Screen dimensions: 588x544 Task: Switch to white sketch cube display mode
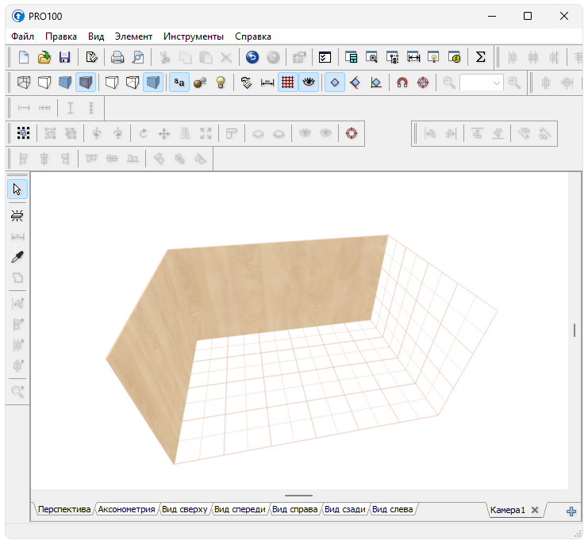pos(44,82)
